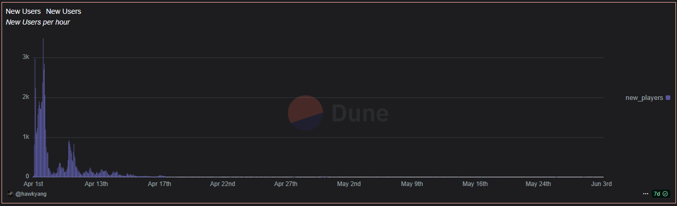Click the Apr 13th x-axis label
Viewport: 677px width, 206px height.
coord(96,183)
